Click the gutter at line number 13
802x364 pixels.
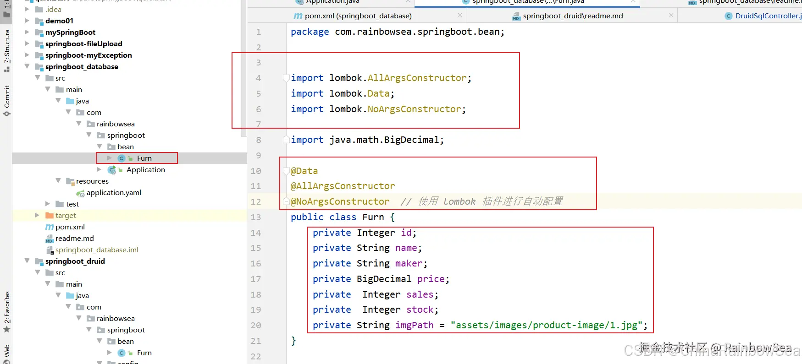tap(256, 217)
